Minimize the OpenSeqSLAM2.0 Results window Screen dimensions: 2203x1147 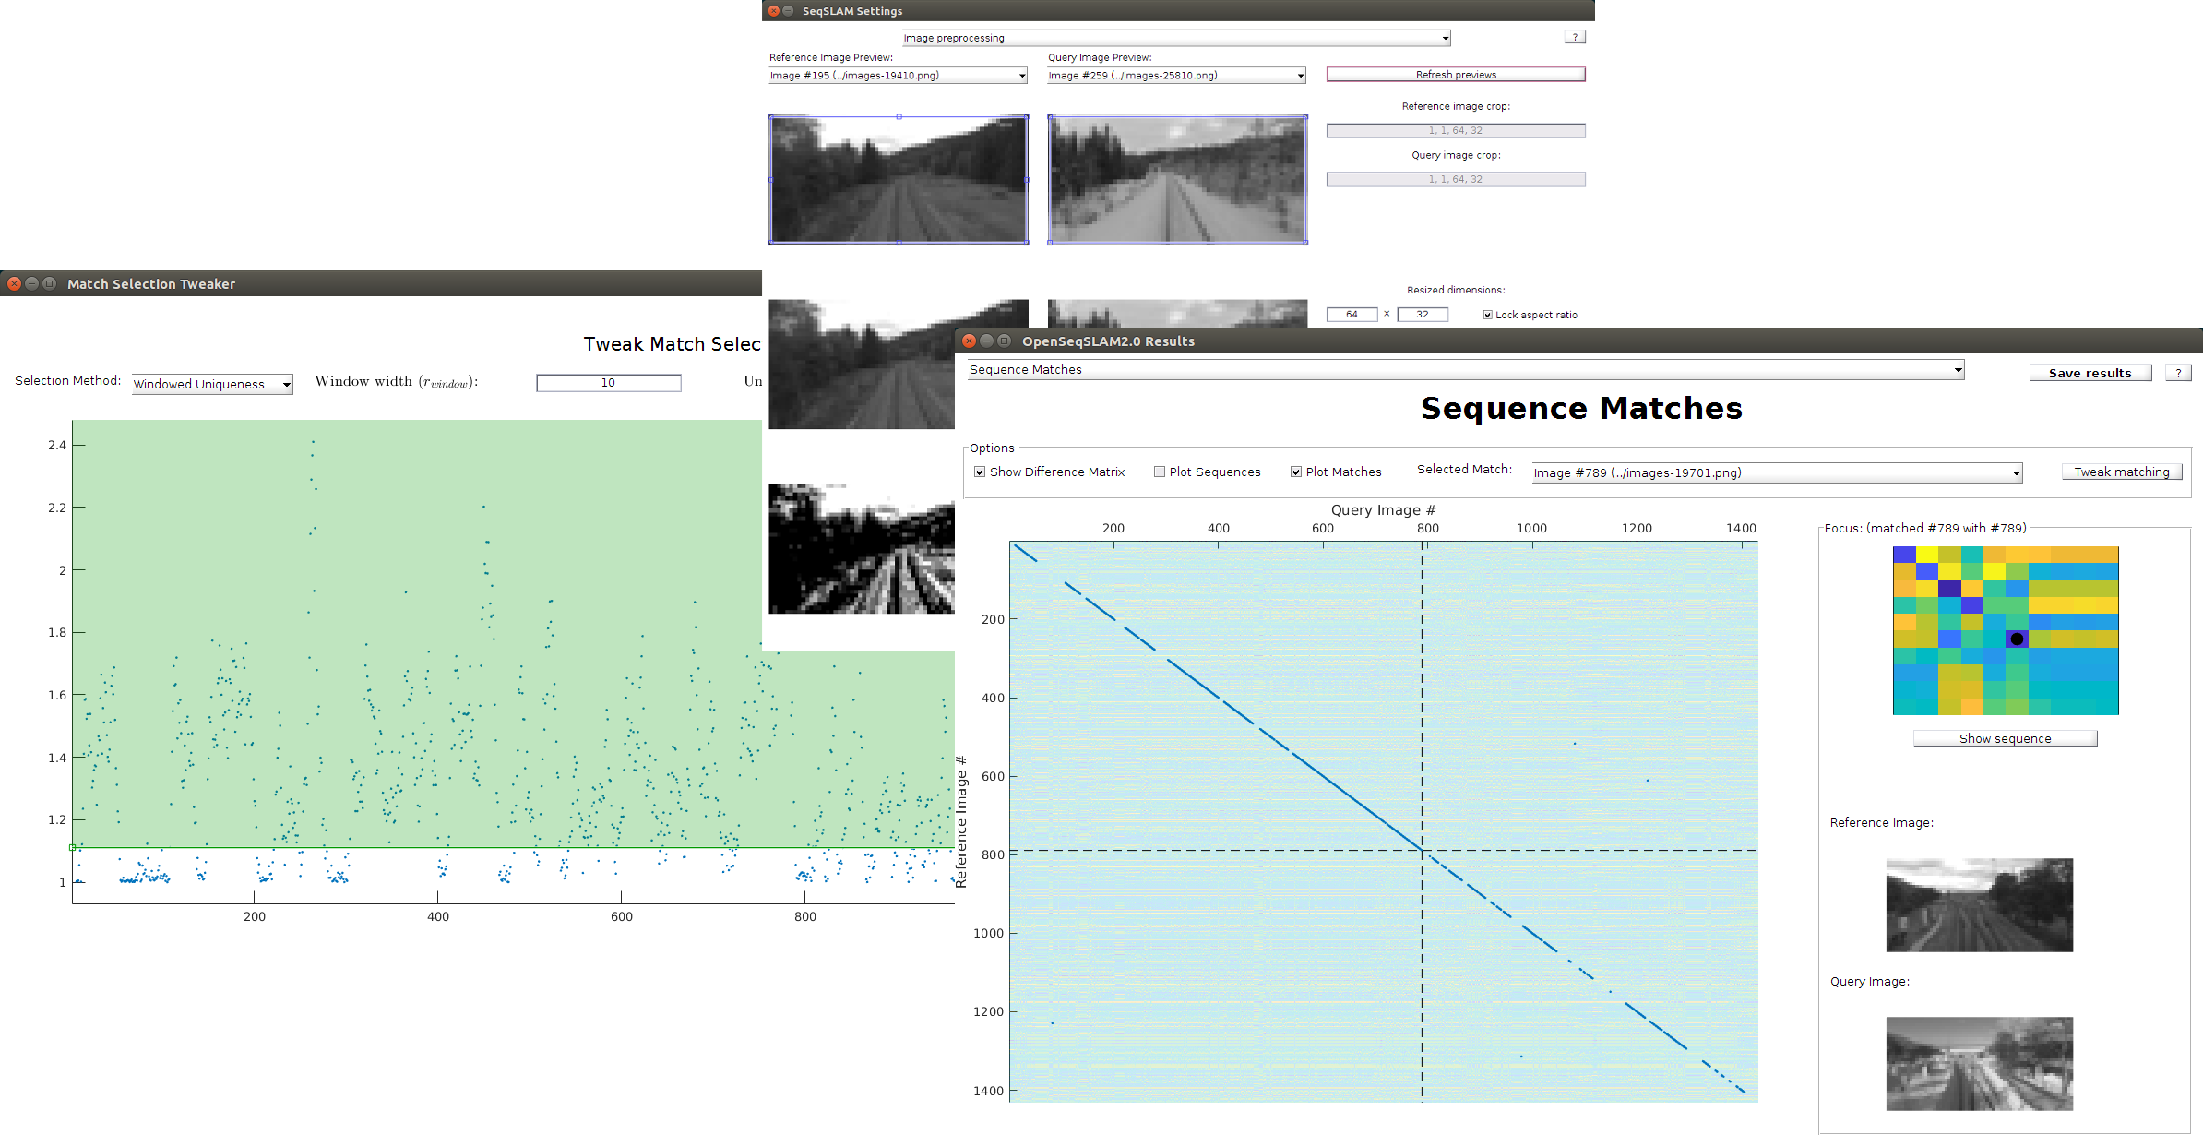986,341
